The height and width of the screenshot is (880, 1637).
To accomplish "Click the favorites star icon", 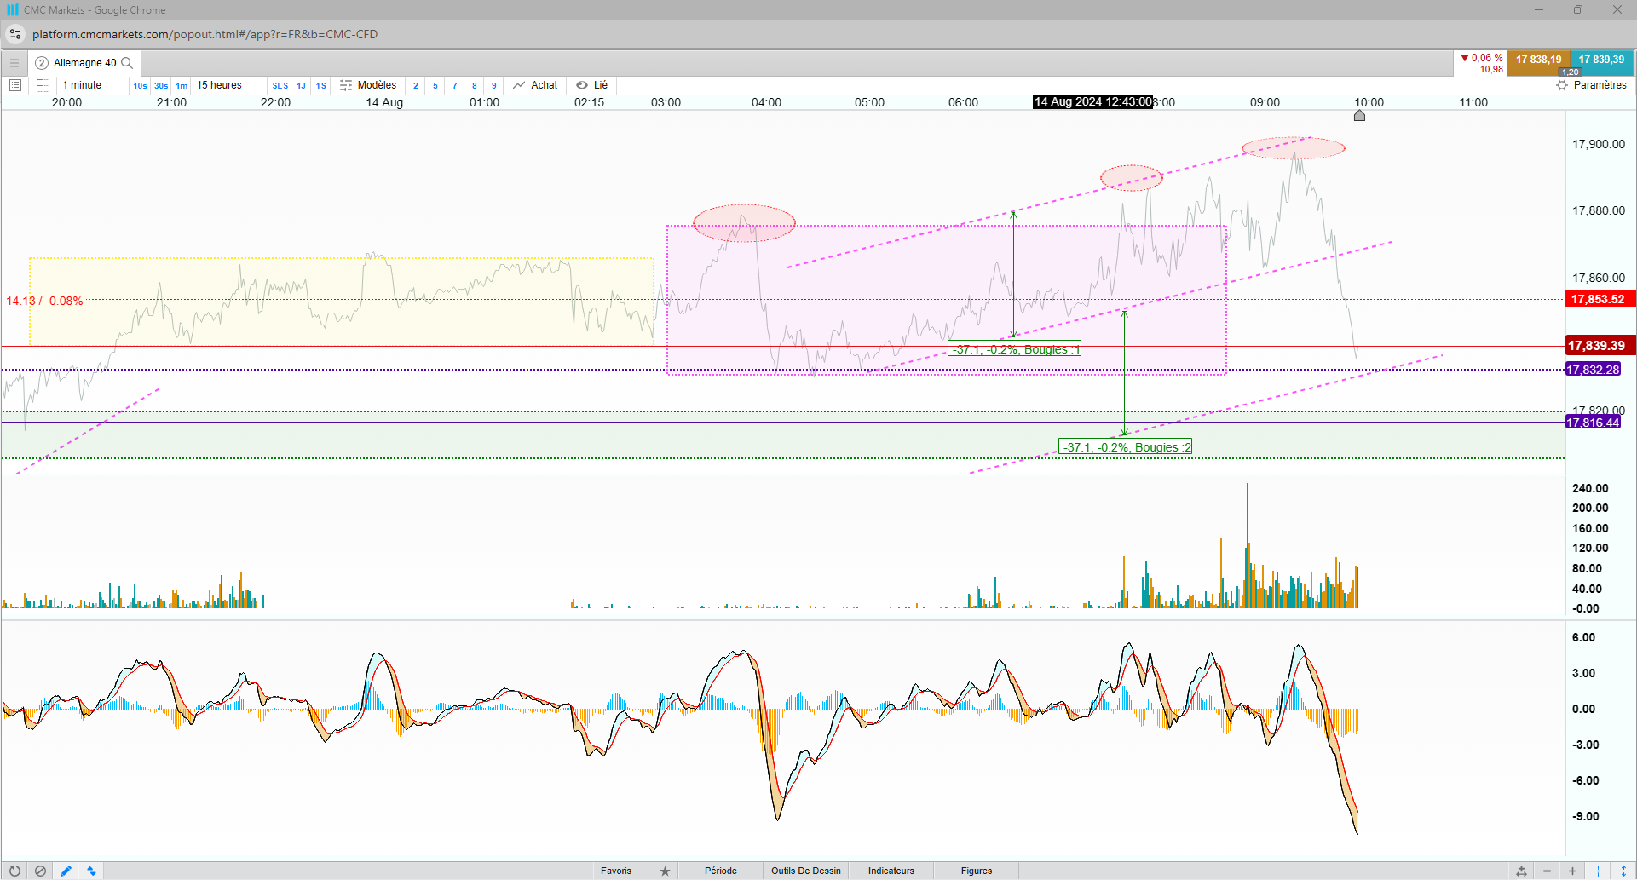I will [x=665, y=871].
